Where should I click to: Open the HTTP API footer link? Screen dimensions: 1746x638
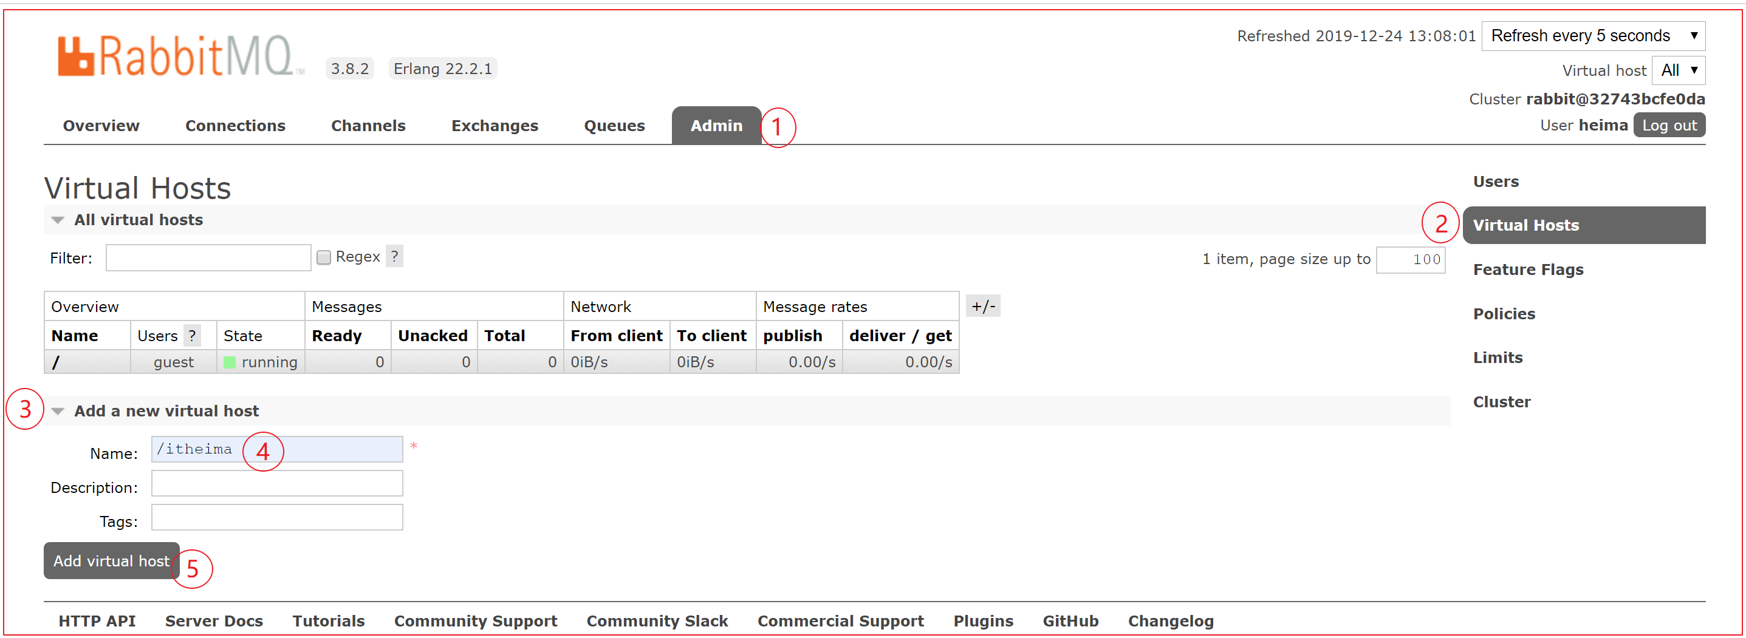[97, 621]
